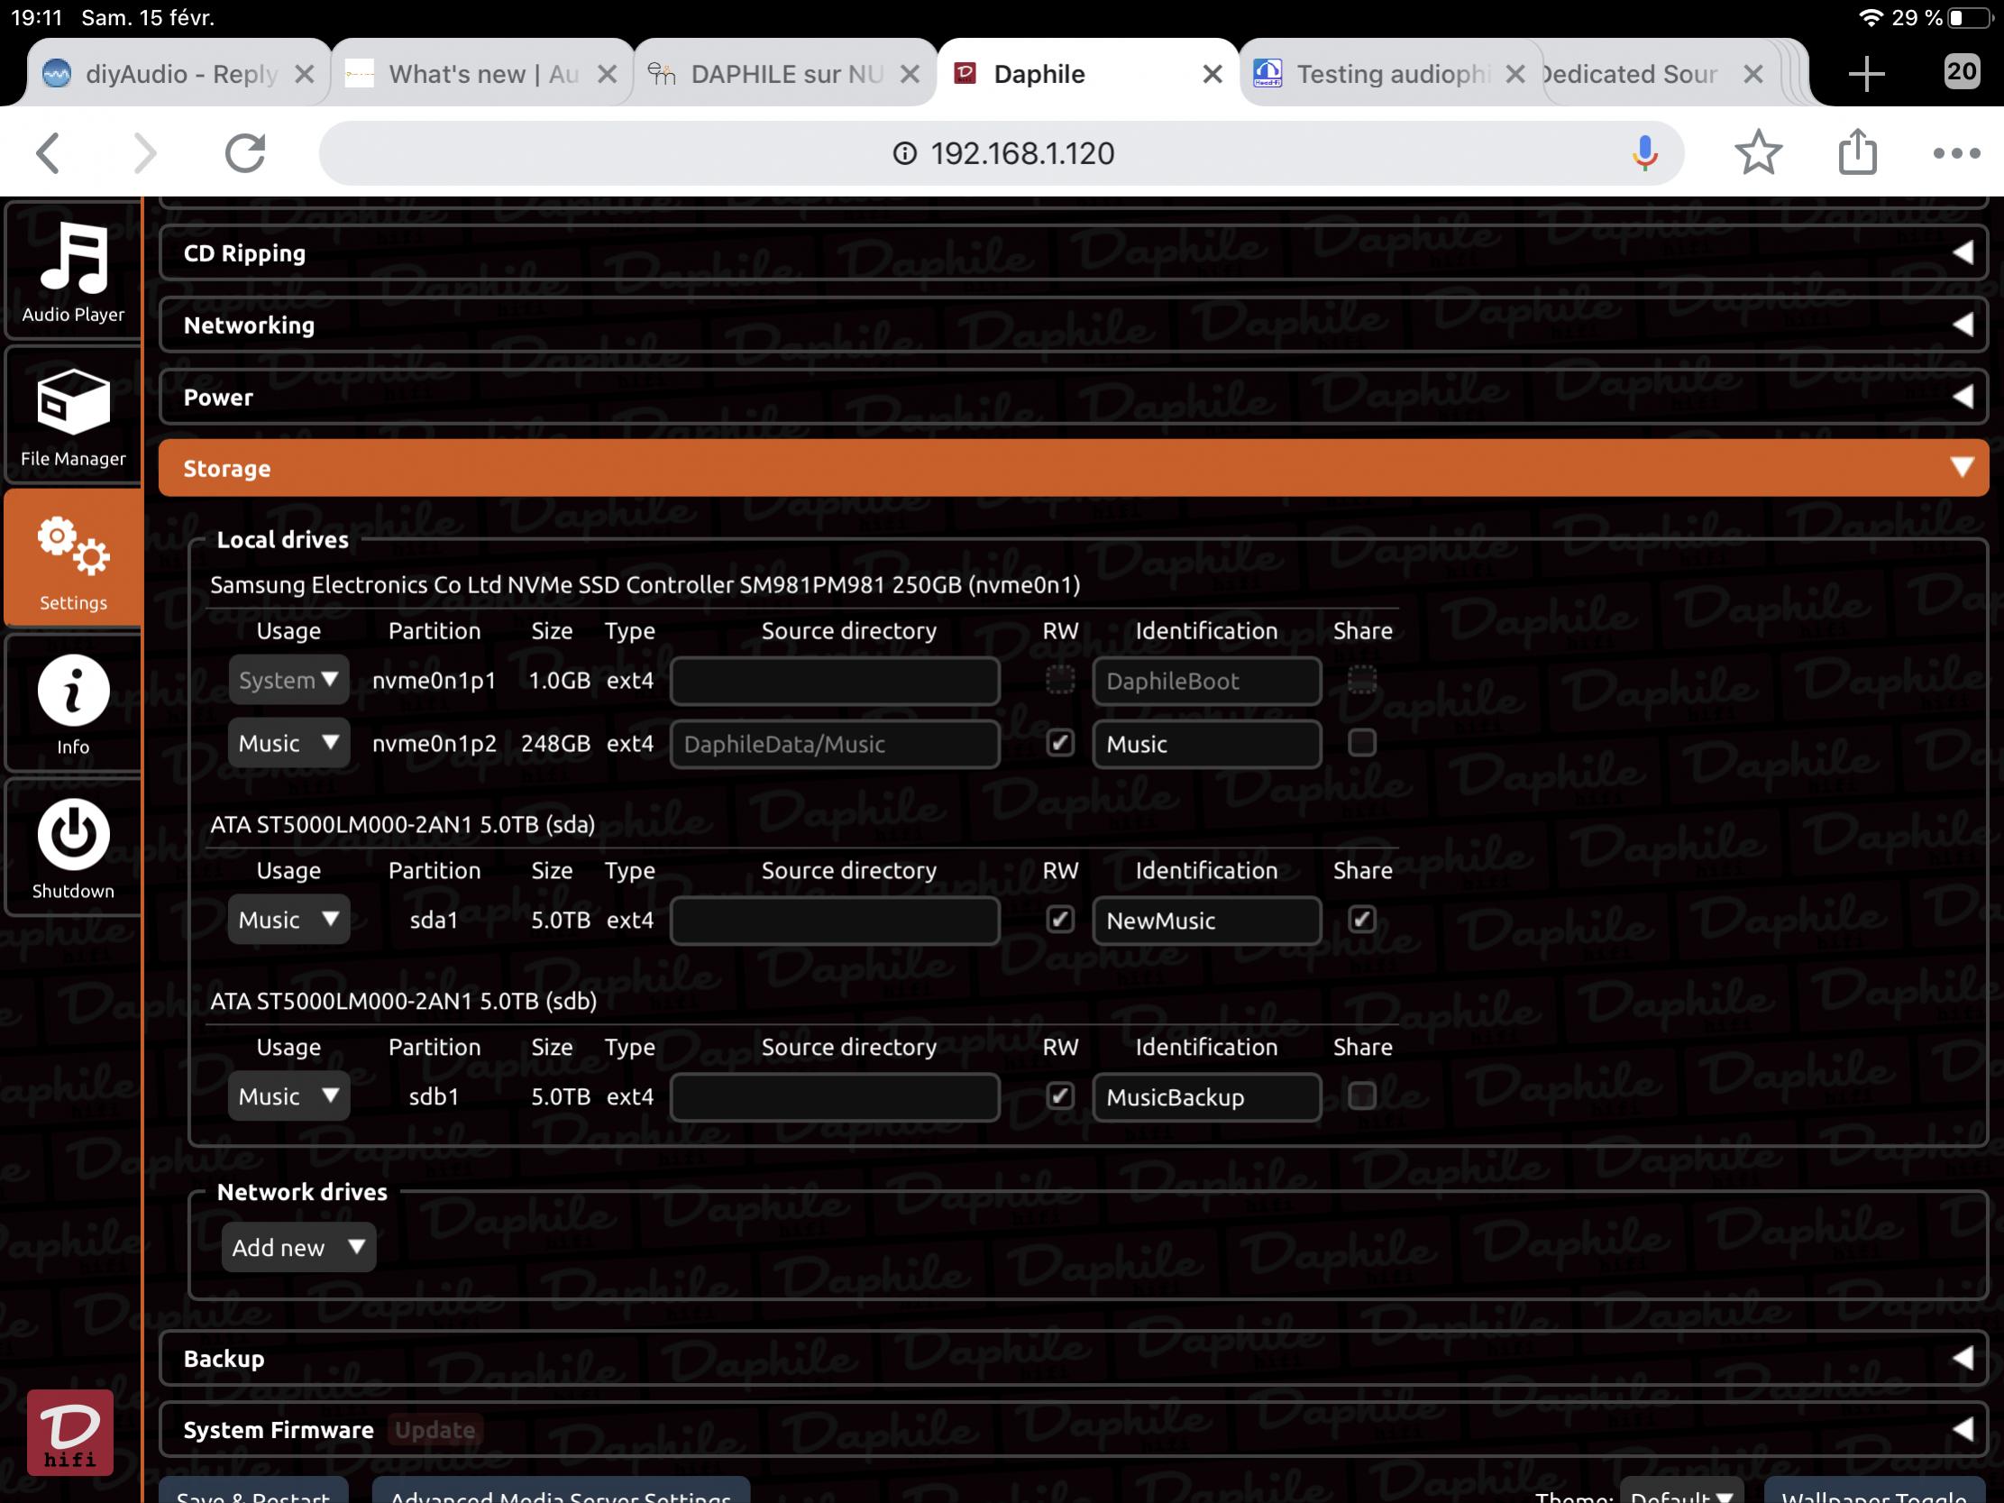
Task: Go back with the browser back arrow
Action: tap(48, 153)
